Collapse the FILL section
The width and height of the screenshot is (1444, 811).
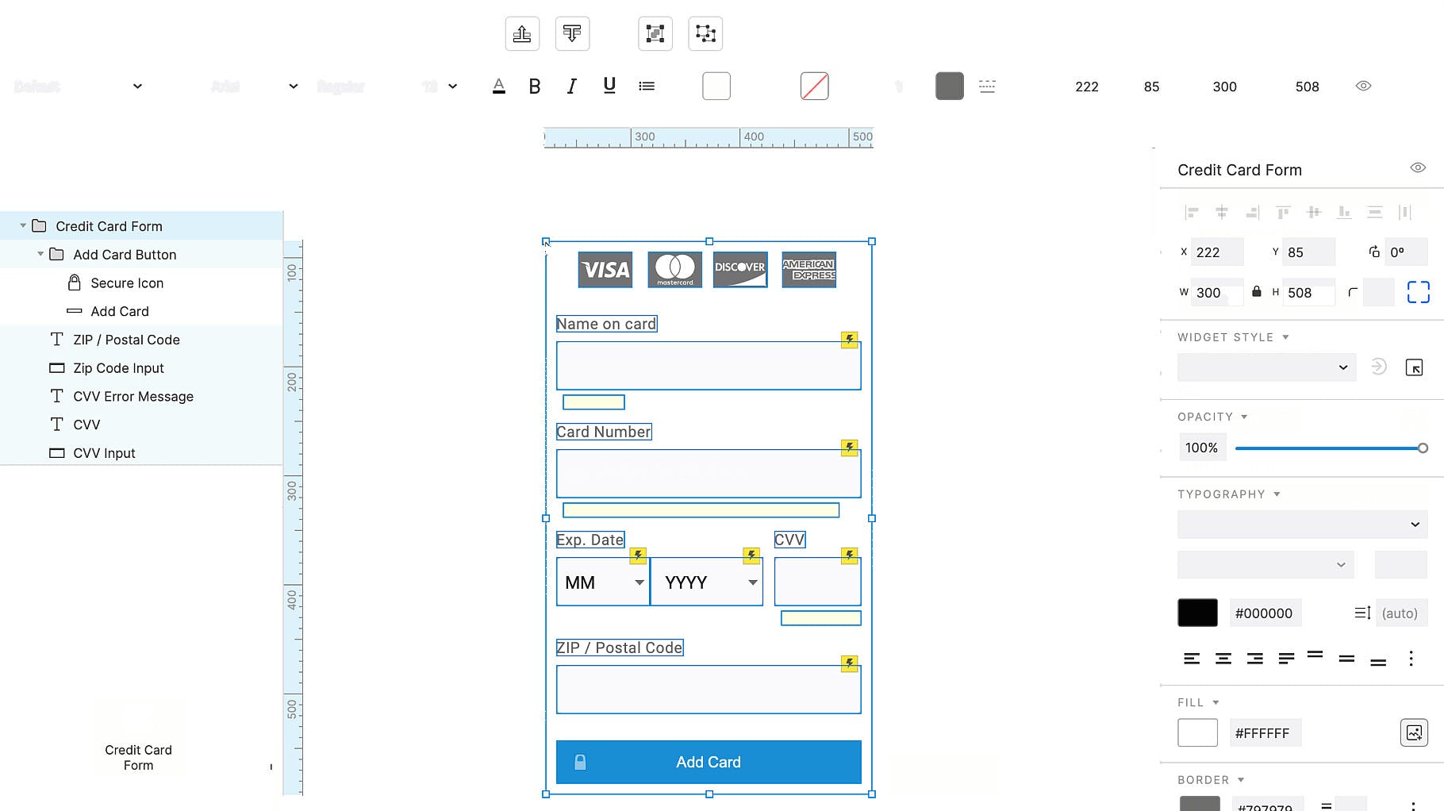[1215, 702]
